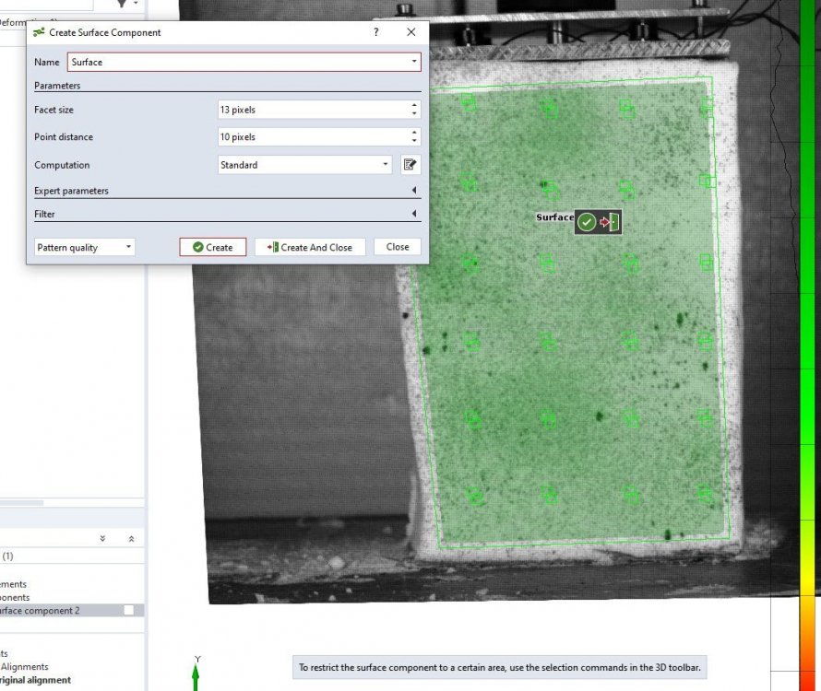Viewport: 821px width, 691px height.
Task: Collapse all with double up chevron
Action: point(131,539)
